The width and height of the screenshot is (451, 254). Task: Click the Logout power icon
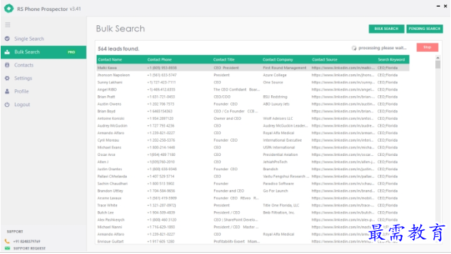tap(7, 104)
